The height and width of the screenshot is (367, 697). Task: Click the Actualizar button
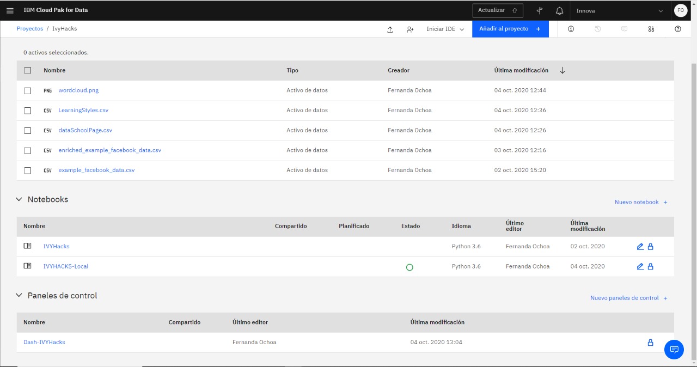pos(498,10)
